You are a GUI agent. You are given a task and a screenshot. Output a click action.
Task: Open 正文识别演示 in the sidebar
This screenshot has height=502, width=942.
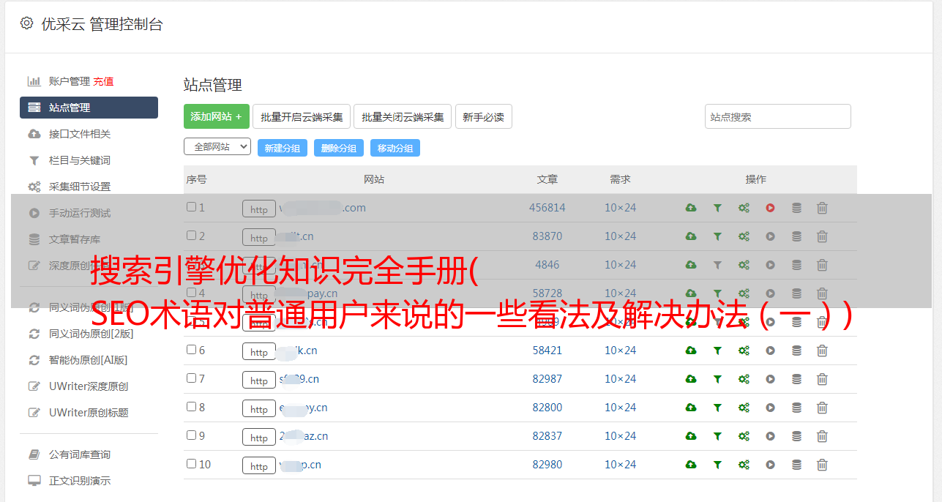click(80, 481)
